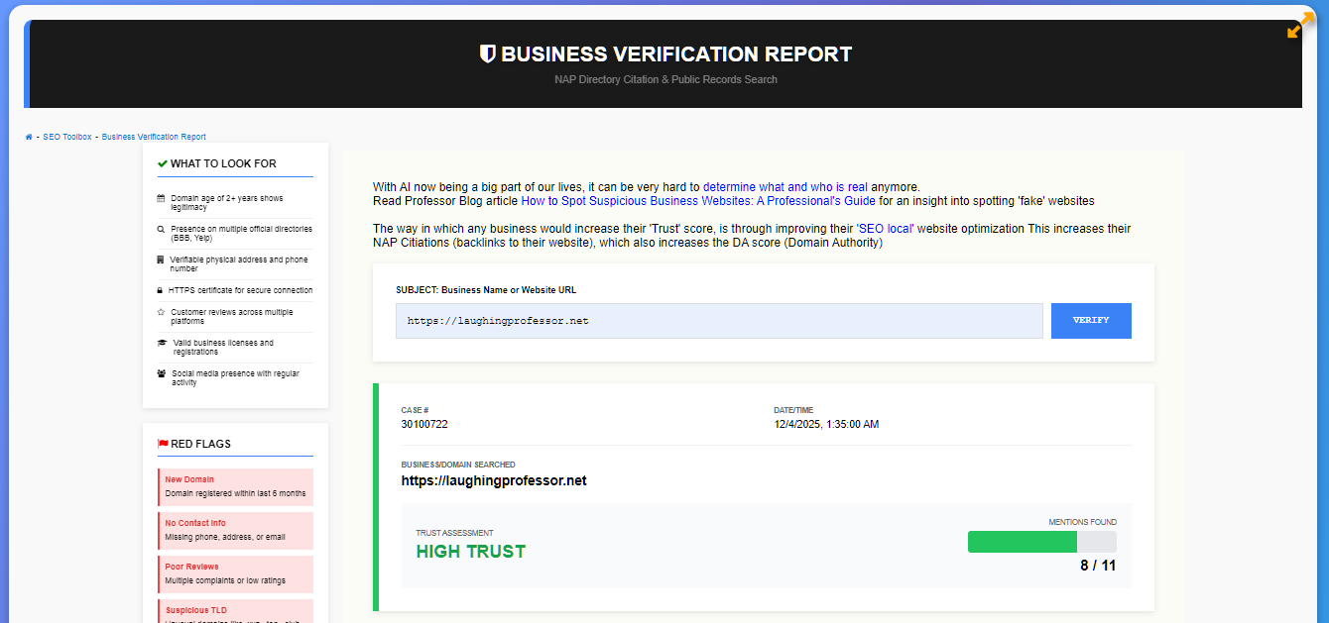Select the graduation cap icon for business licenses
1329x623 pixels.
pos(161,343)
